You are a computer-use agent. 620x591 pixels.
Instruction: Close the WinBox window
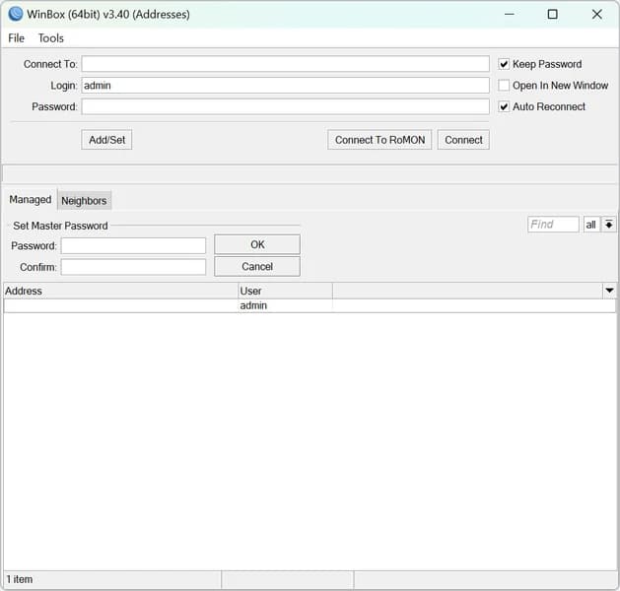pos(596,14)
